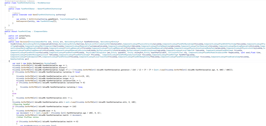Open '58 references' lens above FarmPetAIComp struct
Screen dimensions: 266x126
click(x=8, y=30)
